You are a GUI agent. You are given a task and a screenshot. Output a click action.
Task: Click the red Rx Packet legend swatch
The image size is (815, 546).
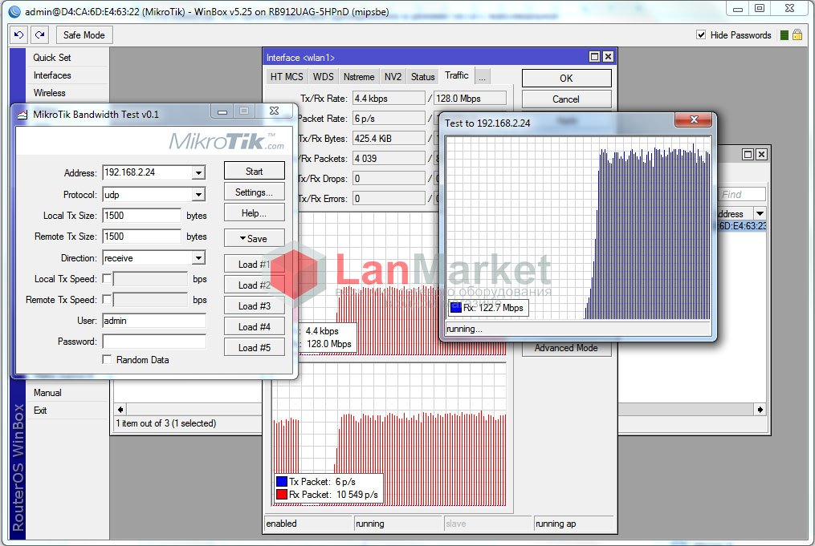click(281, 495)
